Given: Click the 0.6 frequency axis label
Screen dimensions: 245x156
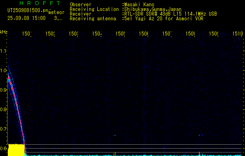Looking at the screenshot, I should click(3, 149).
